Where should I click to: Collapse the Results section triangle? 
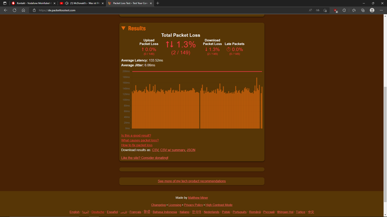click(x=123, y=28)
